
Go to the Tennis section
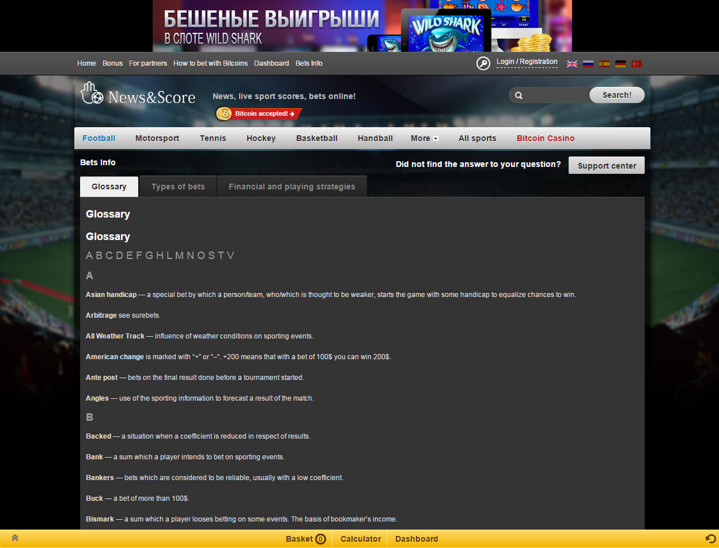point(213,138)
